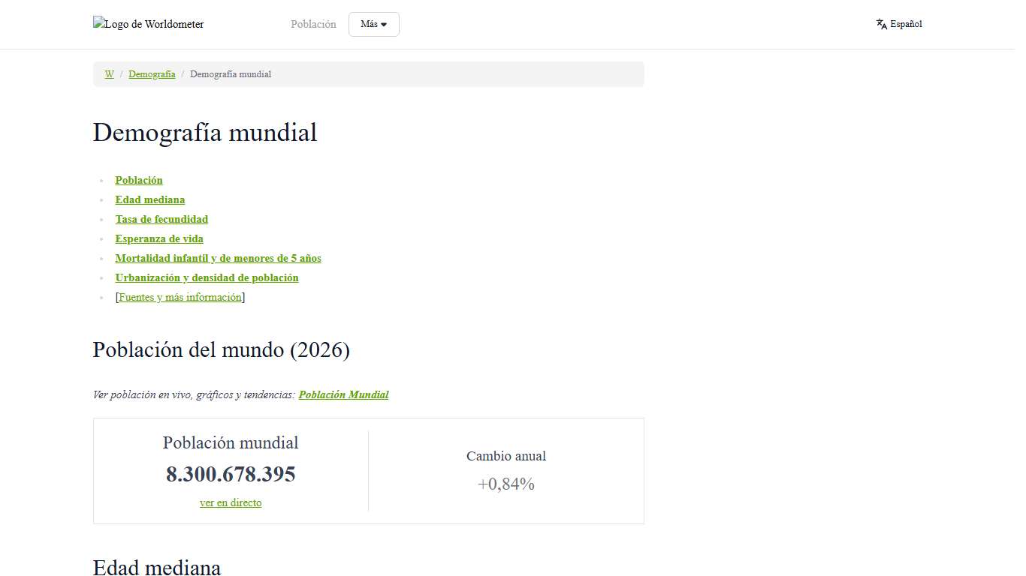Navigate to the Esperanza de vida link

point(159,238)
